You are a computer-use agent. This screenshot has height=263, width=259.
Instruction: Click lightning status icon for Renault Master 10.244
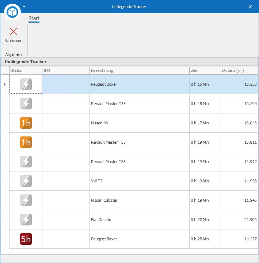click(26, 104)
